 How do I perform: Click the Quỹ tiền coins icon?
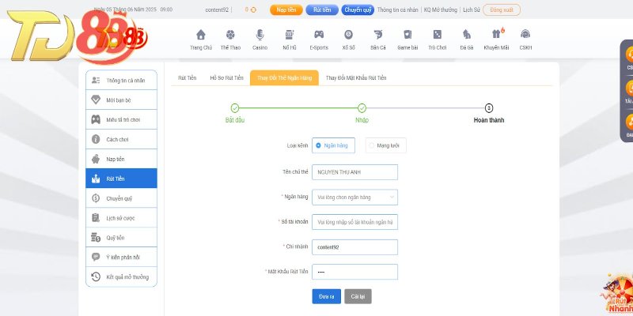point(96,238)
